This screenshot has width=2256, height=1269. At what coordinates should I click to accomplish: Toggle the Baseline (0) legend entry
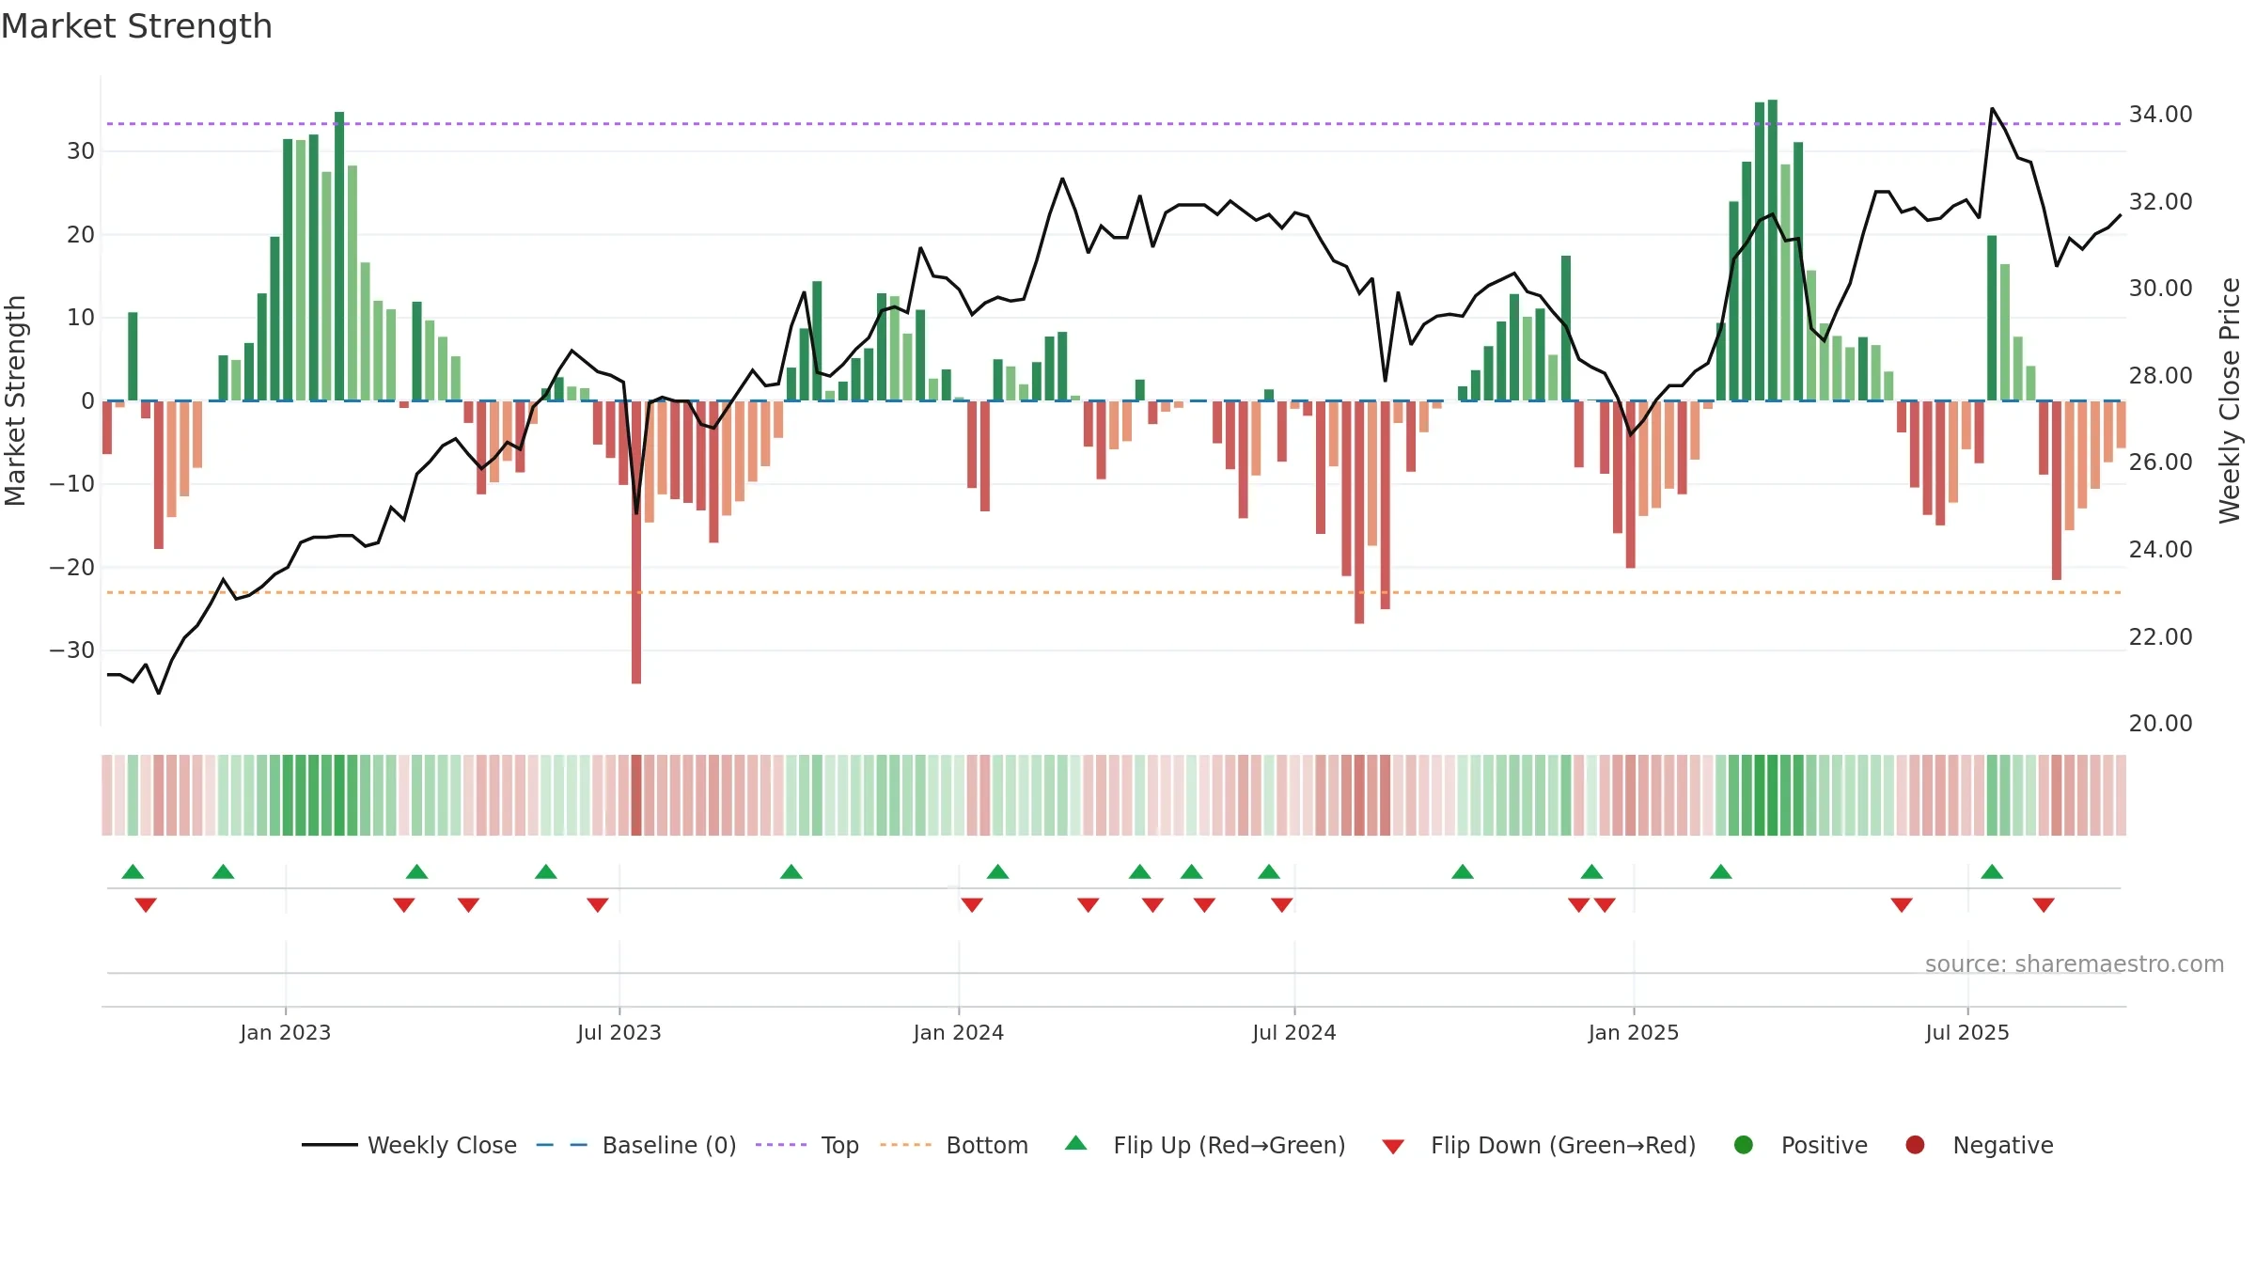pyautogui.click(x=636, y=1145)
